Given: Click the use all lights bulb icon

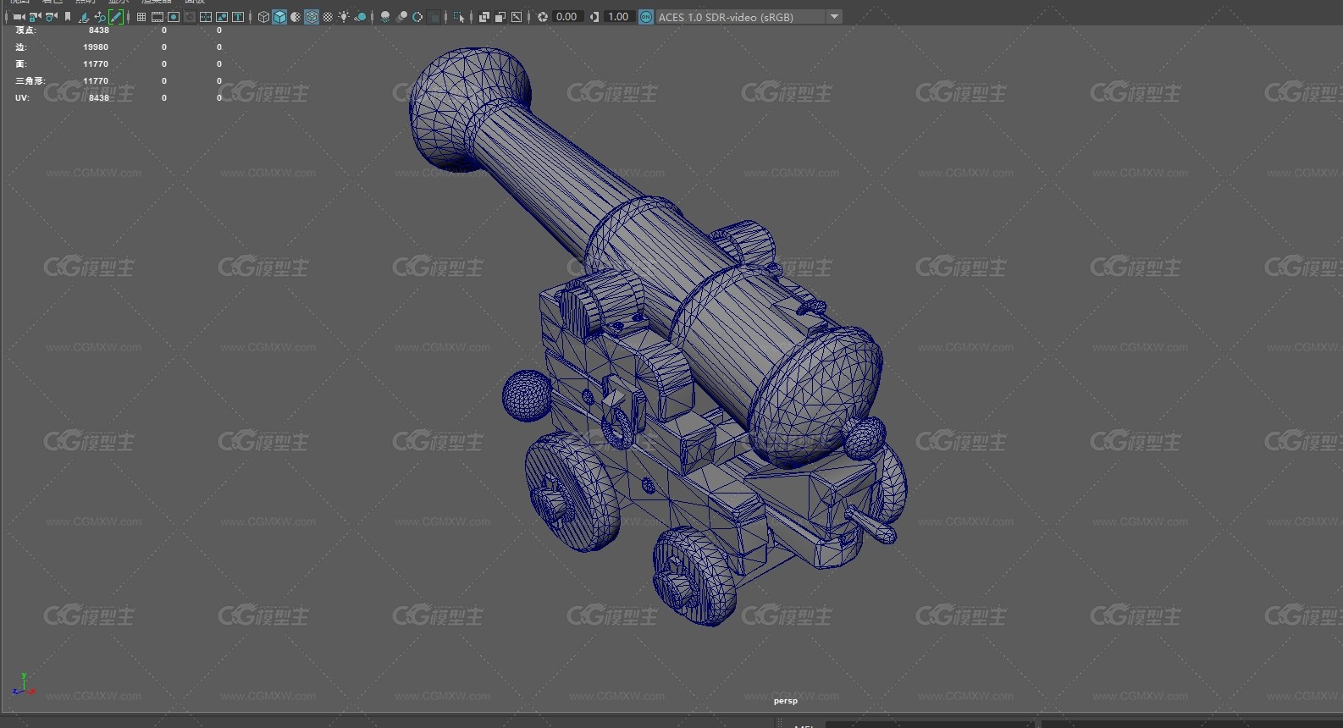Looking at the screenshot, I should click(x=344, y=17).
